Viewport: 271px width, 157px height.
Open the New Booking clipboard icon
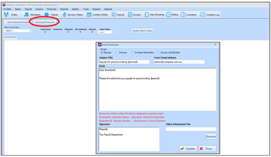[x=147, y=15]
